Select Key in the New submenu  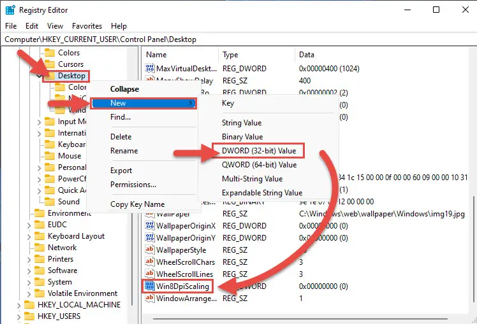(x=228, y=103)
